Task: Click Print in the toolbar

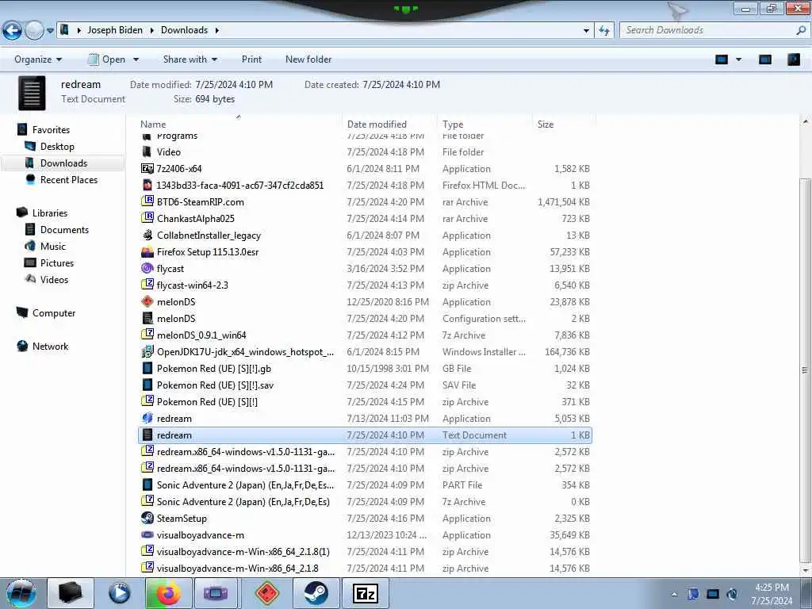Action: [x=251, y=59]
